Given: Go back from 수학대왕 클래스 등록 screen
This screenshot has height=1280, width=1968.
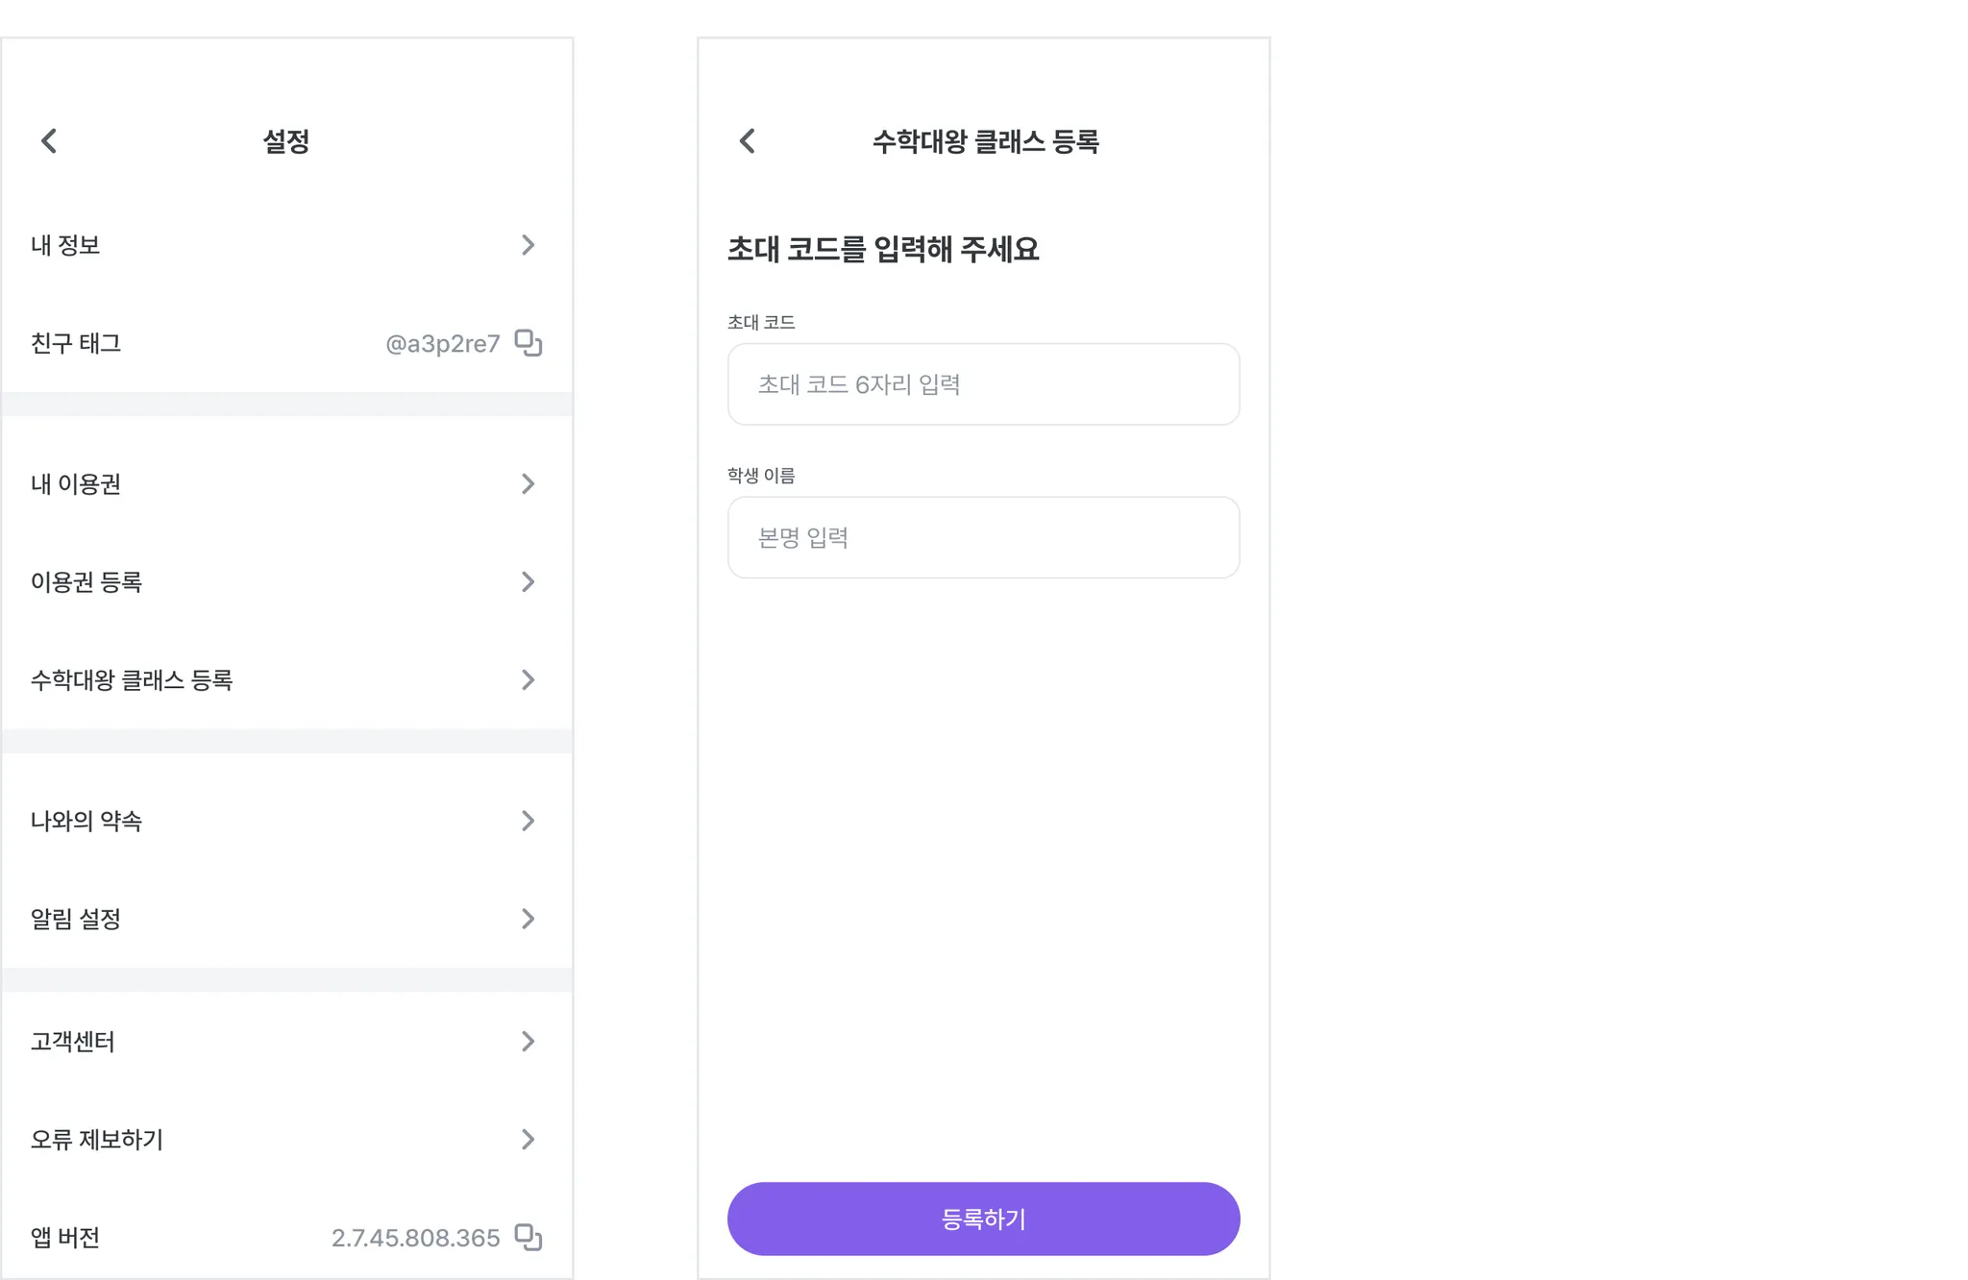Looking at the screenshot, I should click(x=748, y=141).
